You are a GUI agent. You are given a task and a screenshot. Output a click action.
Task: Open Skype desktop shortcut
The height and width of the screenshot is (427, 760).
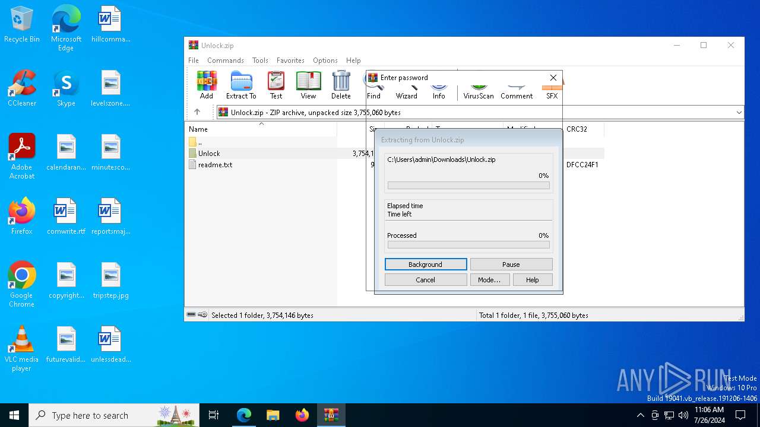coord(66,89)
